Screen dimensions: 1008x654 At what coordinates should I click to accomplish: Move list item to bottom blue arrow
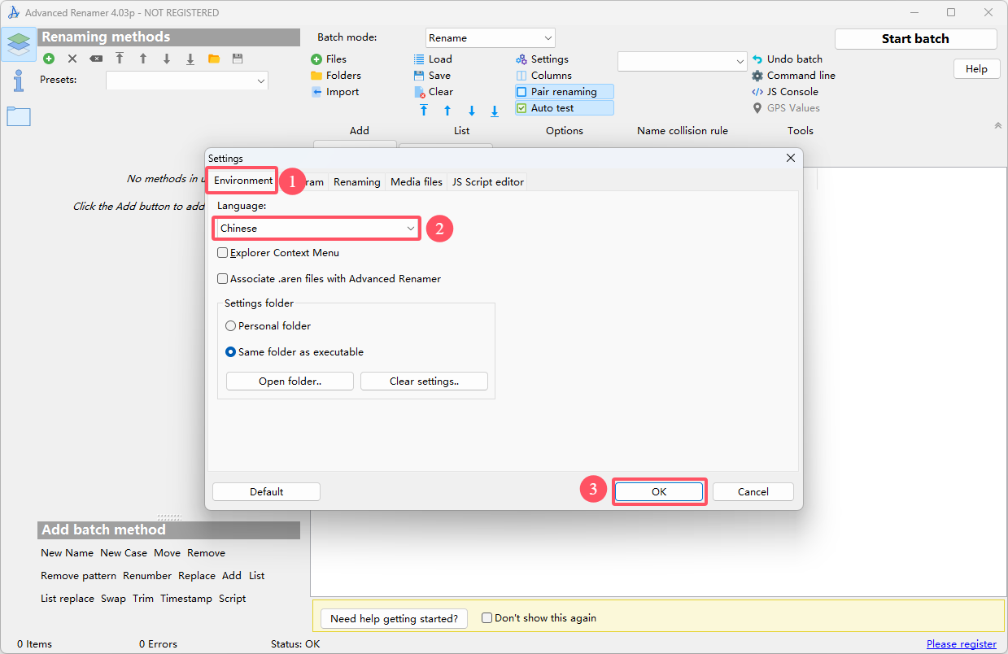(x=495, y=111)
